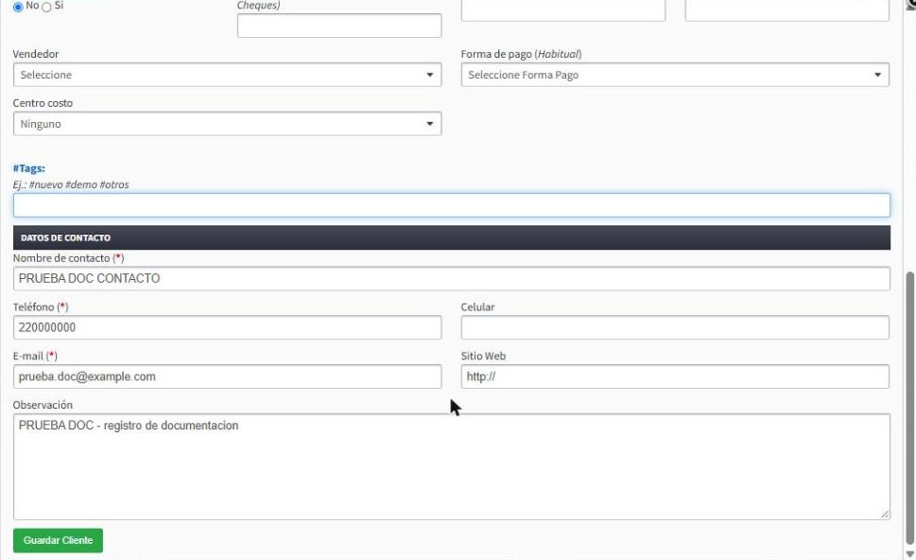Screen dimensions: 916x560
Task: Click the scrollbar down arrow
Action: (x=909, y=553)
